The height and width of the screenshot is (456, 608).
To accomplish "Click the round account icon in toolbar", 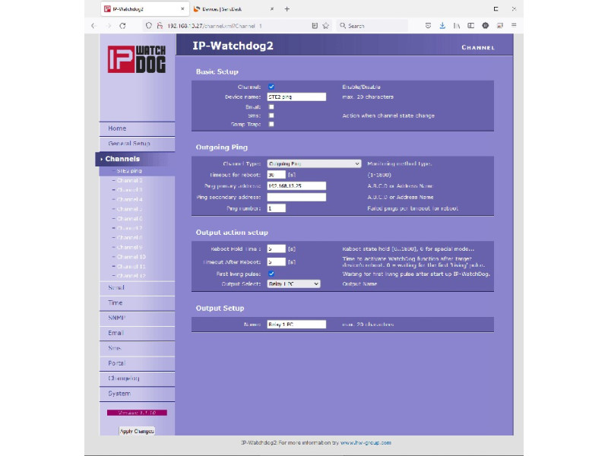I will (485, 26).
